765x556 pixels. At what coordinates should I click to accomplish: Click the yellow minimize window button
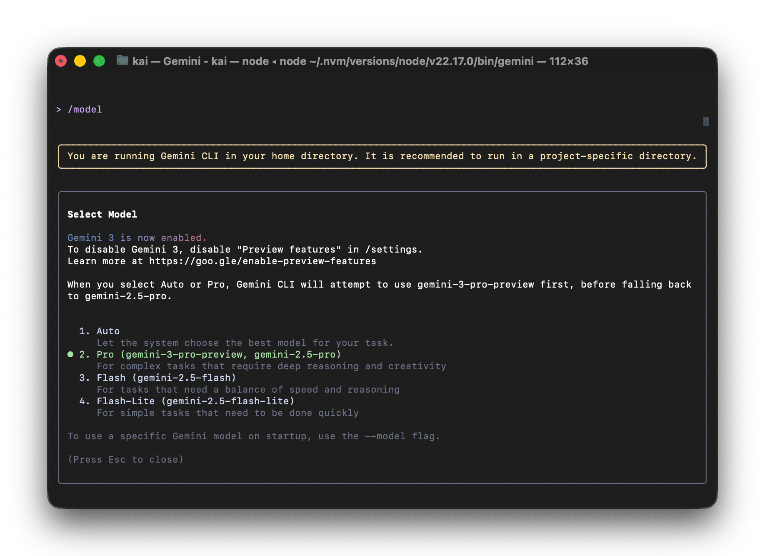80,61
